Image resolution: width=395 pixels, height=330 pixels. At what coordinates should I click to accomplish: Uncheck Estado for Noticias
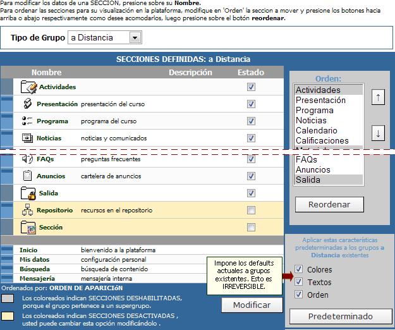(251, 138)
